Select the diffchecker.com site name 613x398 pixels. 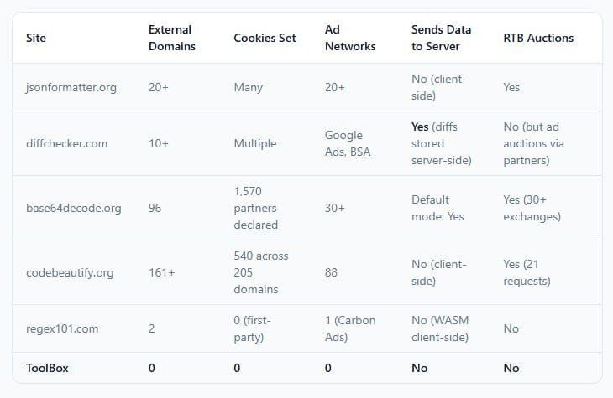(67, 143)
